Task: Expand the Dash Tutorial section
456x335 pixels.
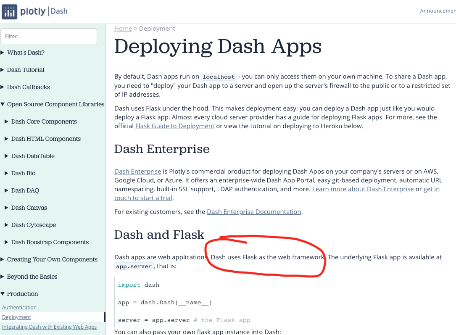Action: 26,70
